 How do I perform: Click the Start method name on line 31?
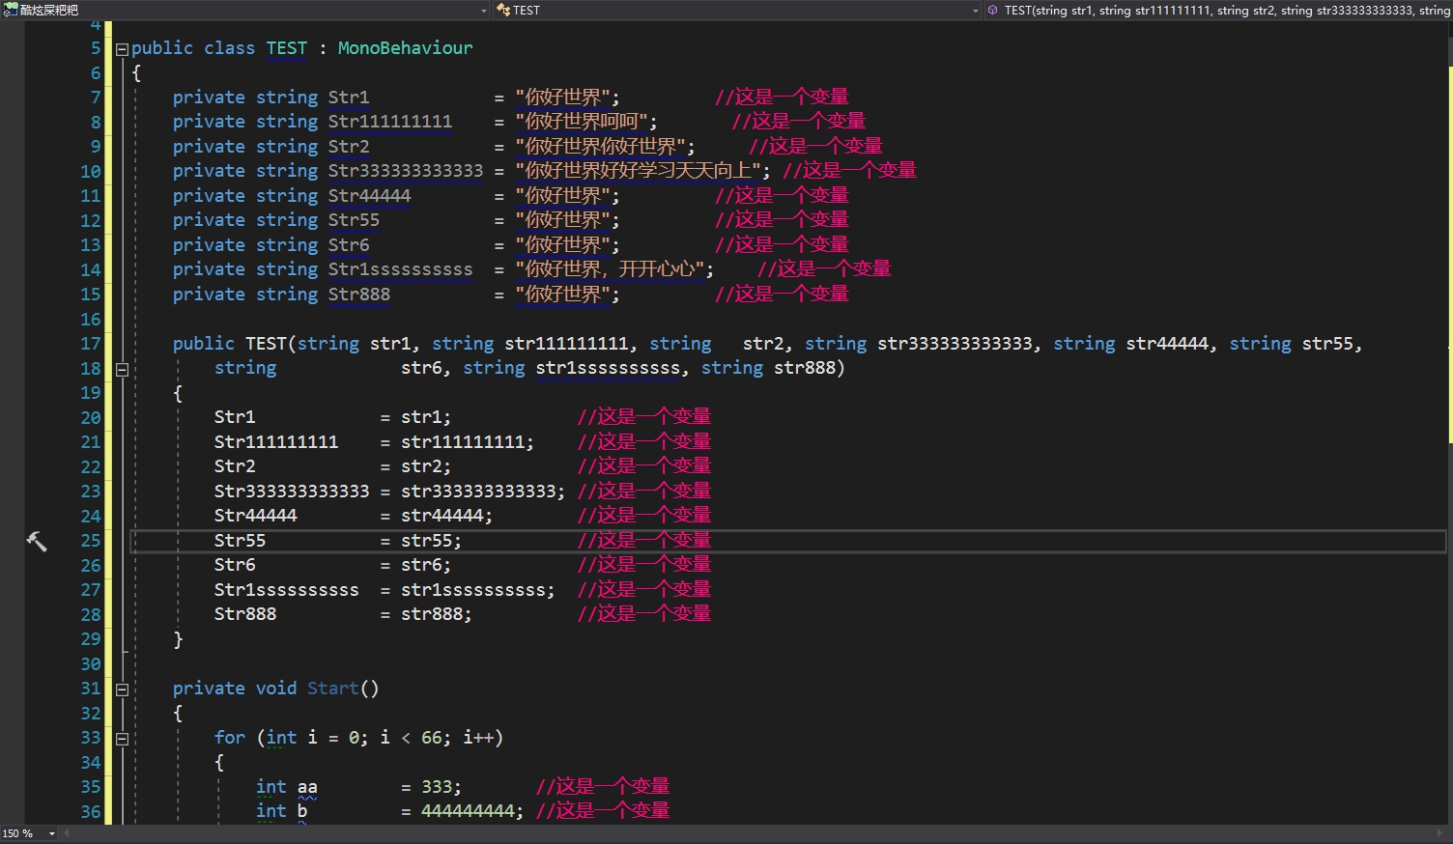pyautogui.click(x=332, y=689)
